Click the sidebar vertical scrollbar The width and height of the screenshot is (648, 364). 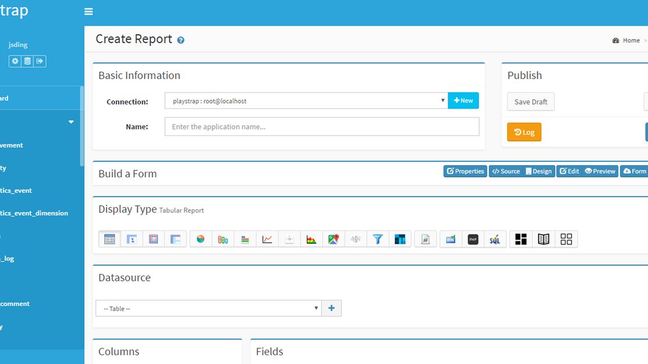(82, 126)
